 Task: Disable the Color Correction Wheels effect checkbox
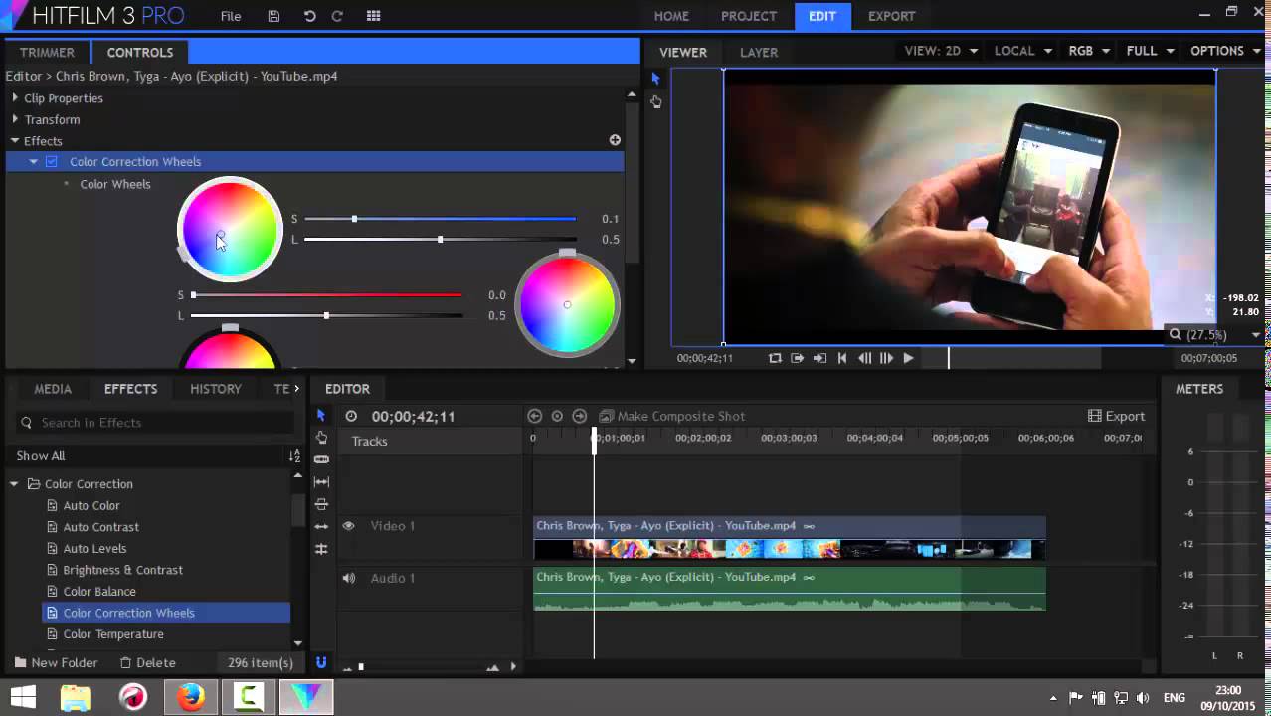[x=52, y=161]
